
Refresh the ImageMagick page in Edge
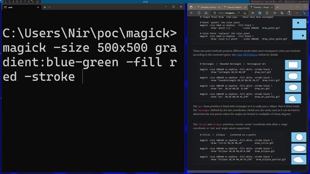coord(199,13)
